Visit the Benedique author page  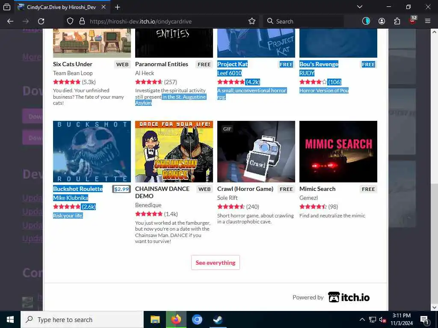tap(148, 205)
